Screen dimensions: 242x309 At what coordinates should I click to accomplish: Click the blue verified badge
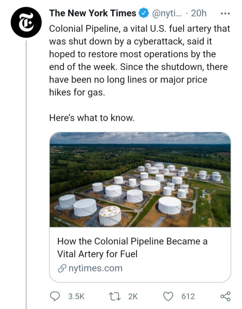[143, 13]
